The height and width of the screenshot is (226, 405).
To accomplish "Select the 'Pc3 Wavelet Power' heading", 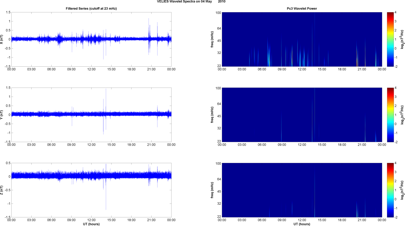I will coord(302,8).
